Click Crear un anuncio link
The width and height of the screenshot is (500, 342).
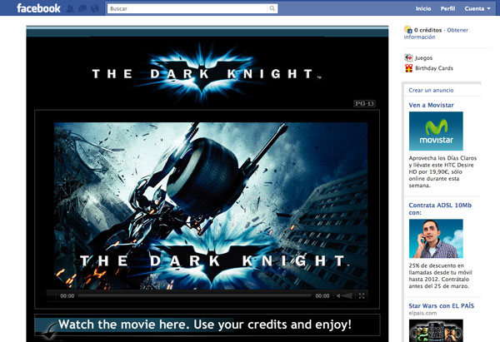point(431,90)
